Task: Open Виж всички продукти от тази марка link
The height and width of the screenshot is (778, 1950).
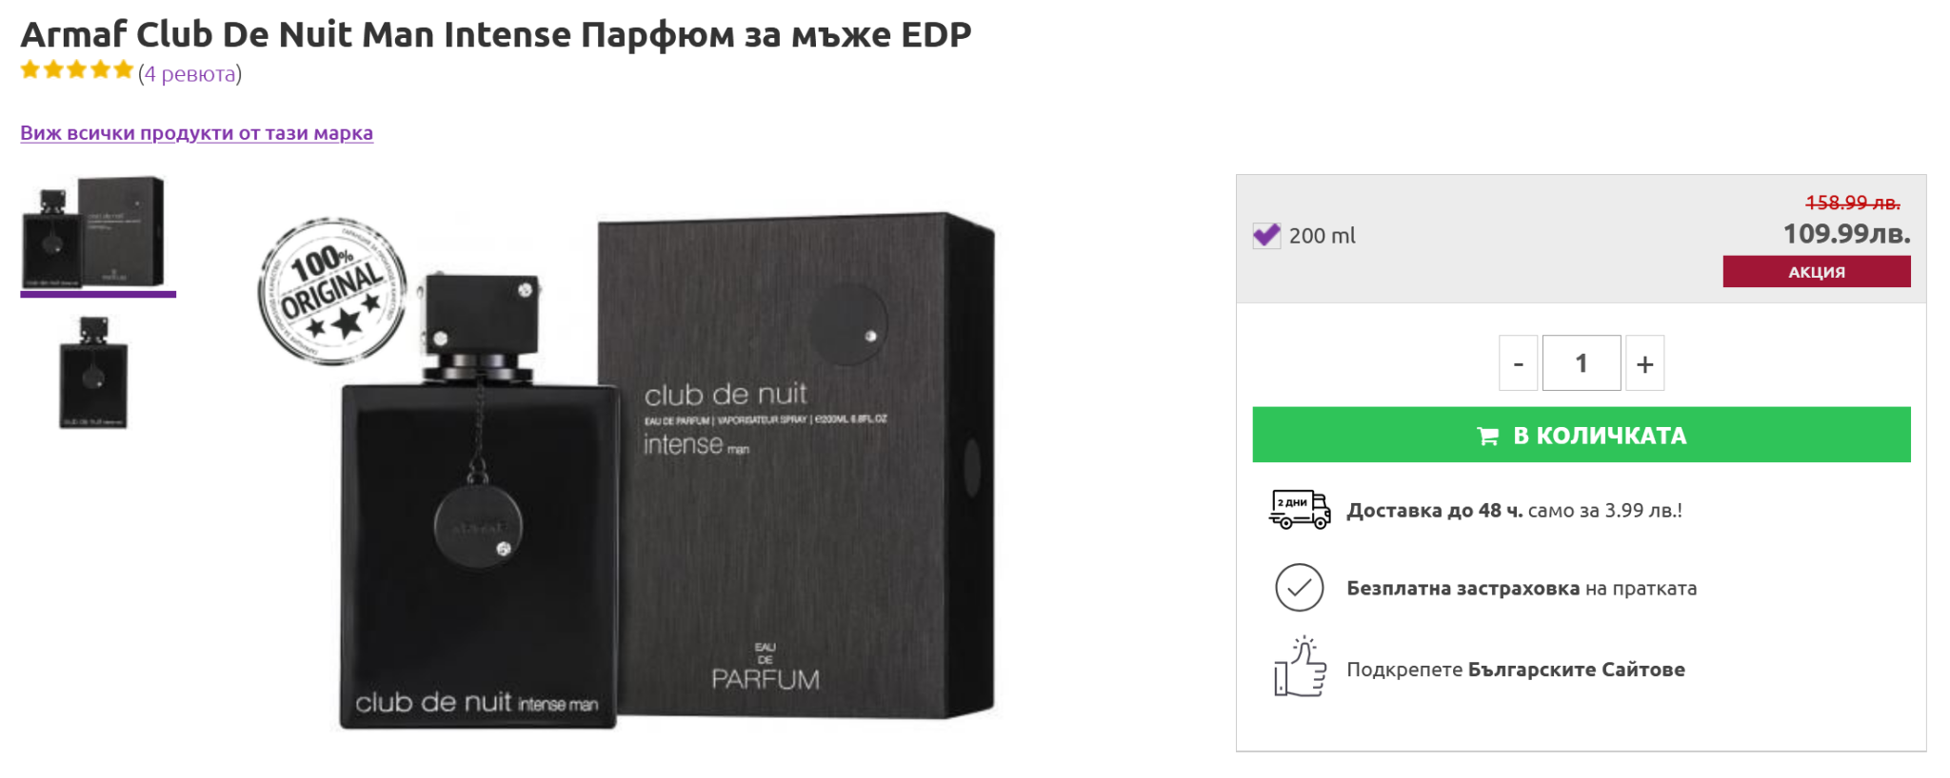Action: pyautogui.click(x=196, y=133)
